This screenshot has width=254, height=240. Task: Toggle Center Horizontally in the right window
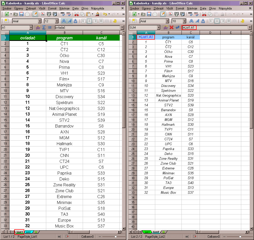coord(217,21)
